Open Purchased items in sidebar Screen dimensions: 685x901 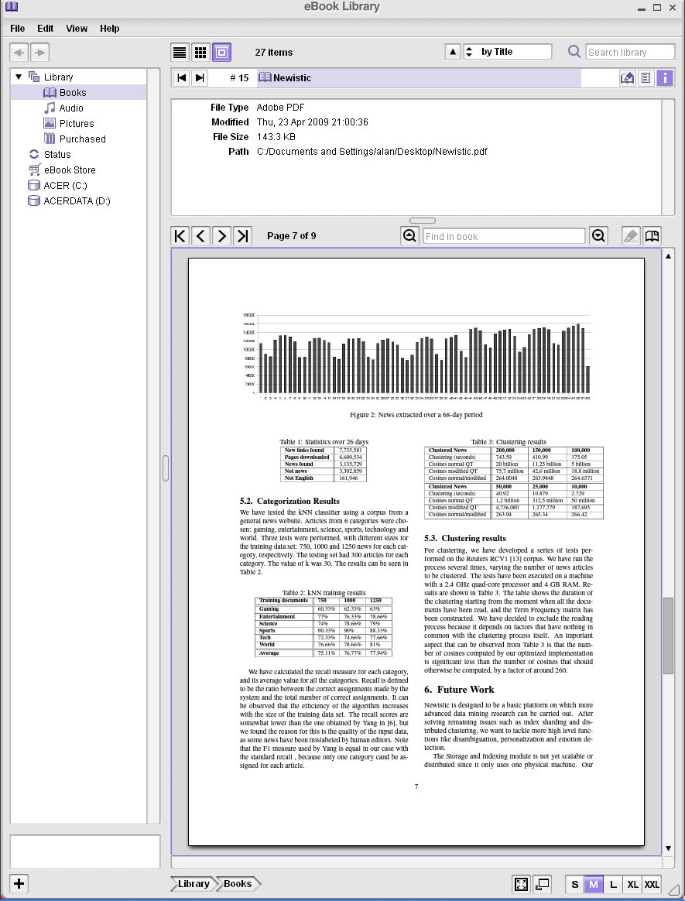click(82, 139)
